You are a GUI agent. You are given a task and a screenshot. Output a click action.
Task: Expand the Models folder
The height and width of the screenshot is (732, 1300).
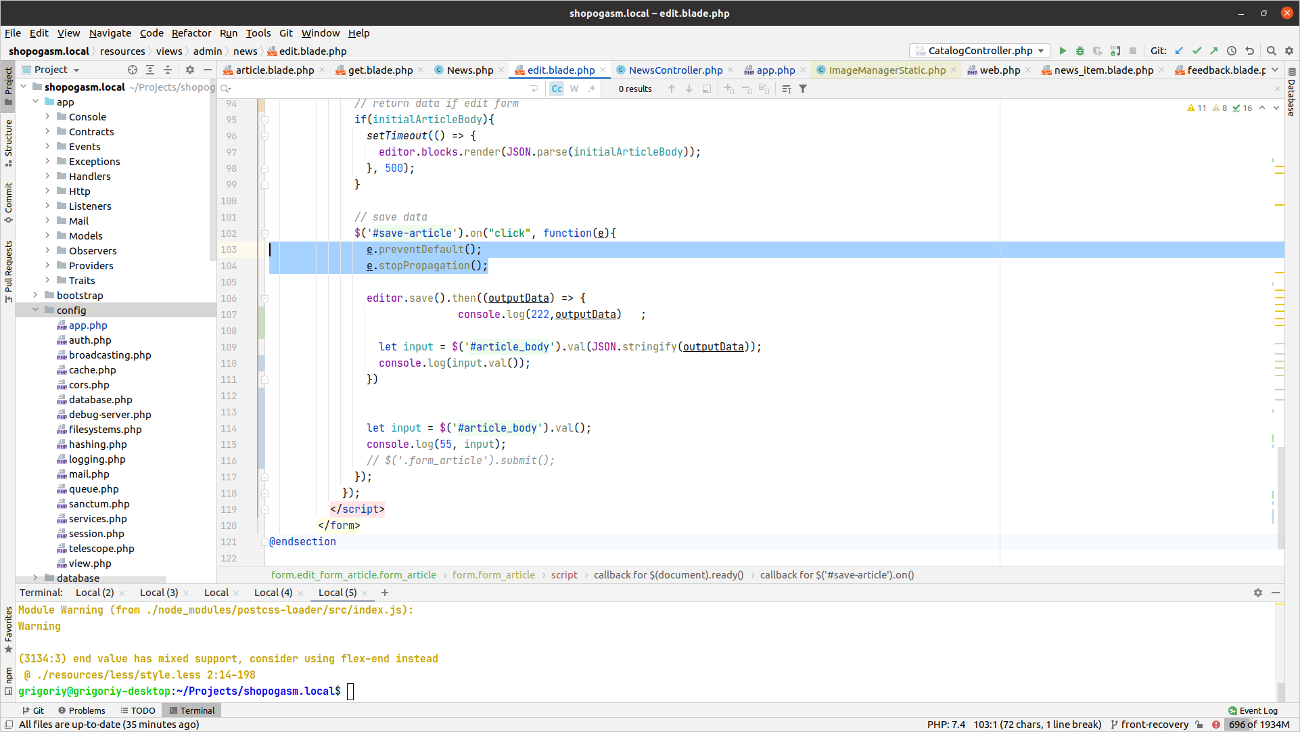(47, 235)
